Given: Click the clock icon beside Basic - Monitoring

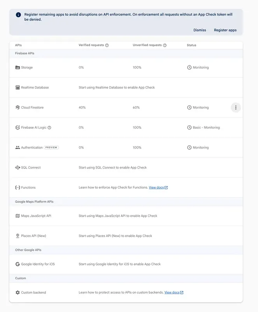Looking at the screenshot, I should click(x=189, y=128).
